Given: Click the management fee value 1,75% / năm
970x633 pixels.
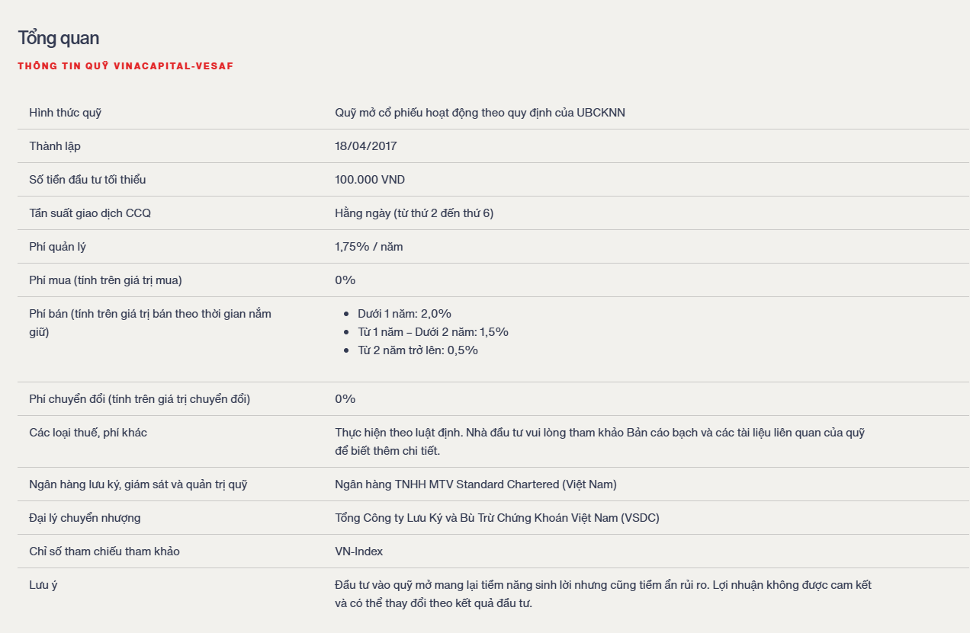Looking at the screenshot, I should coord(369,247).
